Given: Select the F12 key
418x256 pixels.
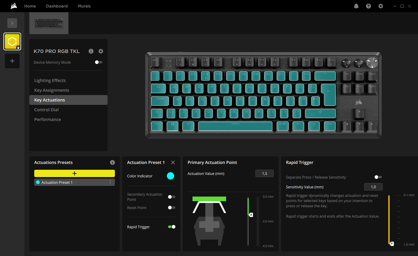Looking at the screenshot, I should coord(332,62).
